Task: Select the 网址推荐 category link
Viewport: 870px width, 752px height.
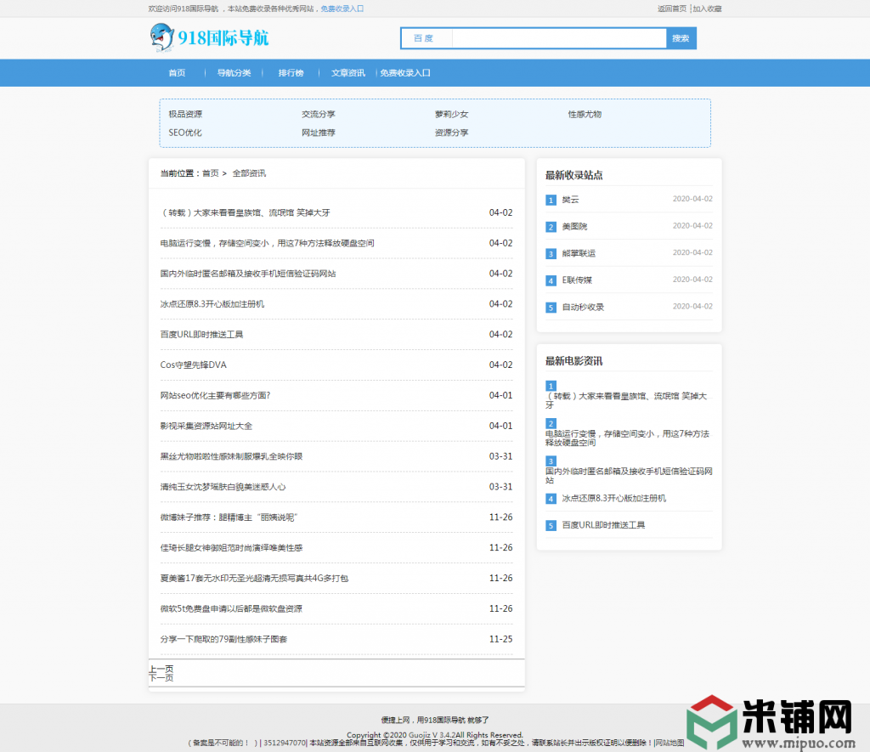Action: pos(319,133)
